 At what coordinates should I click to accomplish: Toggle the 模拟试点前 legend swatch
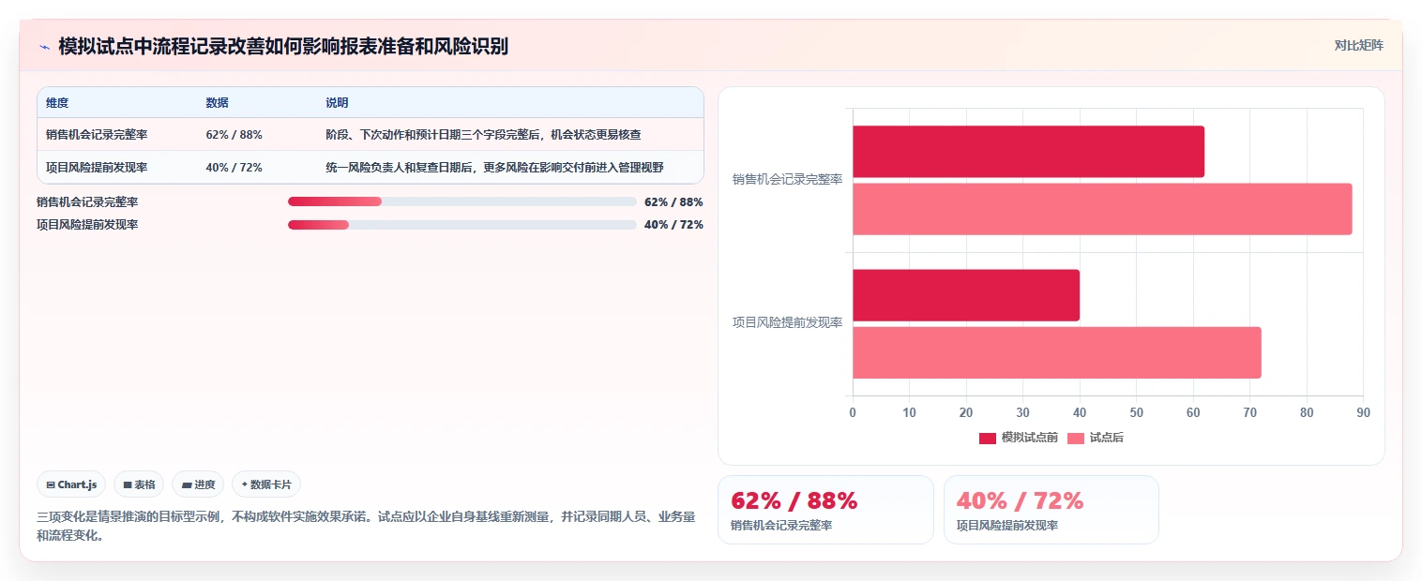point(987,438)
